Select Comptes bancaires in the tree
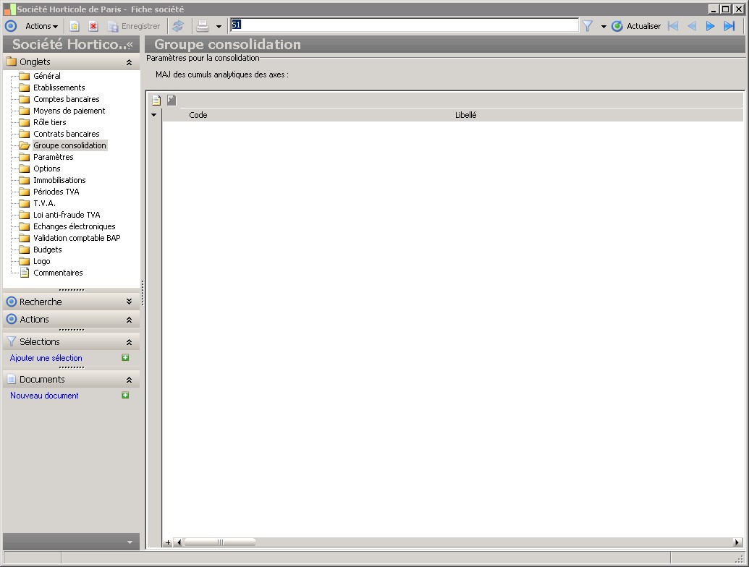The width and height of the screenshot is (749, 567). tap(67, 99)
